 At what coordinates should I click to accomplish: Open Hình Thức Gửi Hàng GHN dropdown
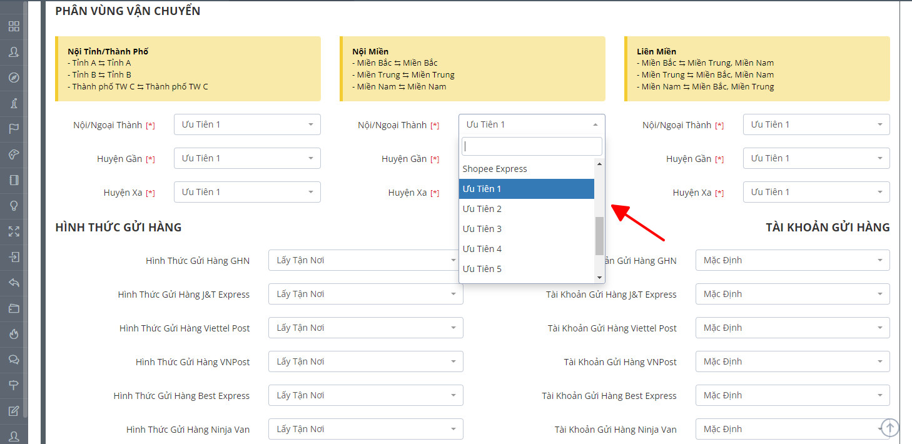[x=366, y=260]
